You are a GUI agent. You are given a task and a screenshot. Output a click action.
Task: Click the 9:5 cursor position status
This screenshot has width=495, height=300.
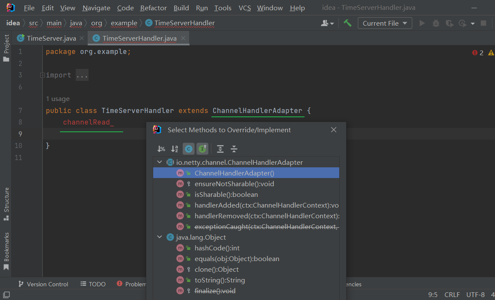pyautogui.click(x=433, y=294)
